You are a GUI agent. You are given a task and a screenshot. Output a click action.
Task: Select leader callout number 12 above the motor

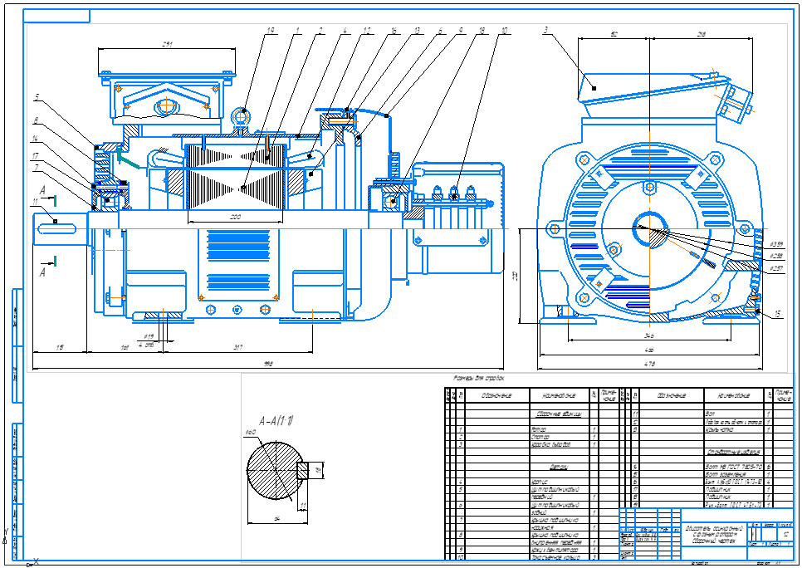coord(366,31)
